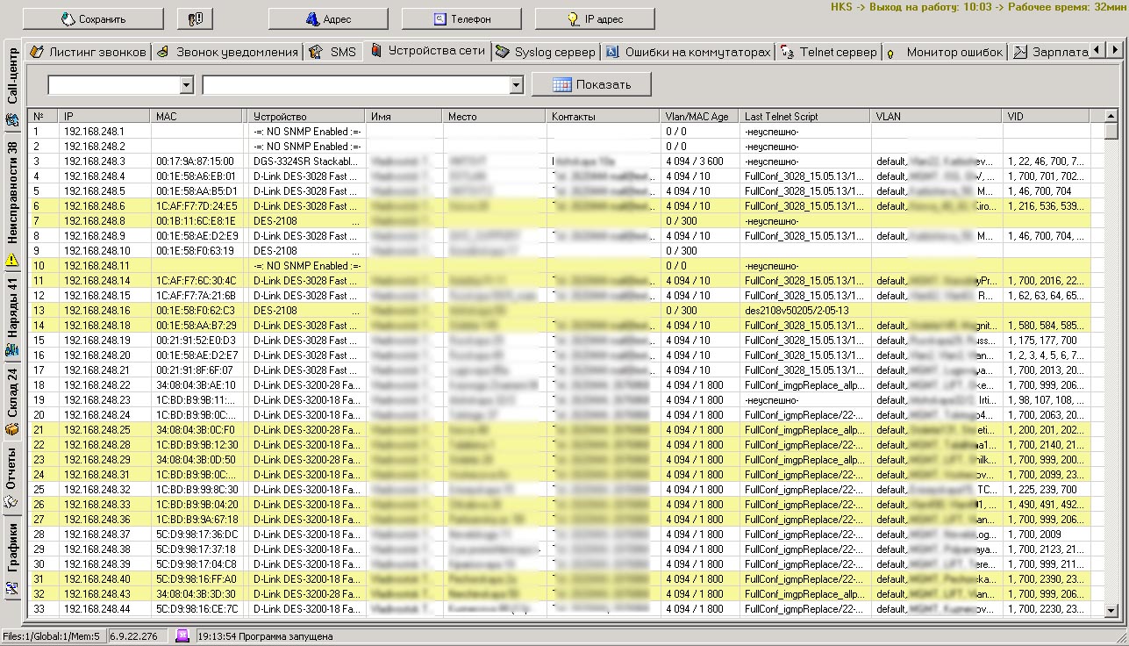Click the Syslog сервер tab icon

click(502, 52)
